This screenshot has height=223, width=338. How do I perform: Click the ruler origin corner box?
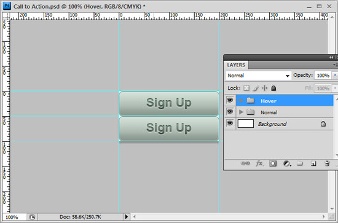pyautogui.click(x=6, y=16)
